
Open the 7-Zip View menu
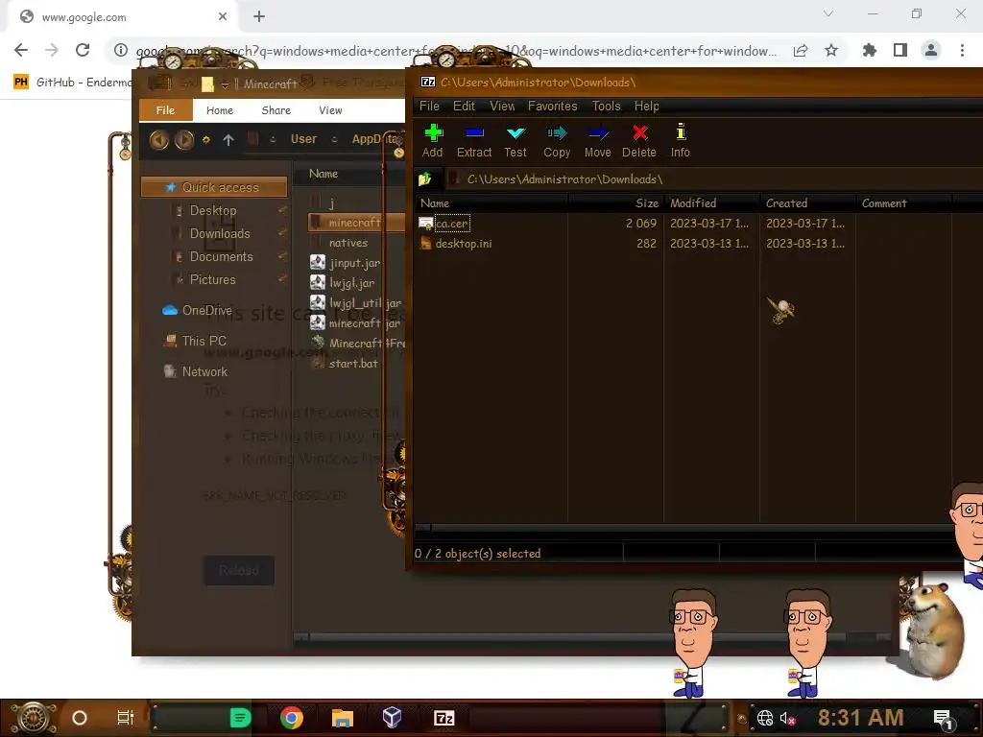tap(502, 106)
